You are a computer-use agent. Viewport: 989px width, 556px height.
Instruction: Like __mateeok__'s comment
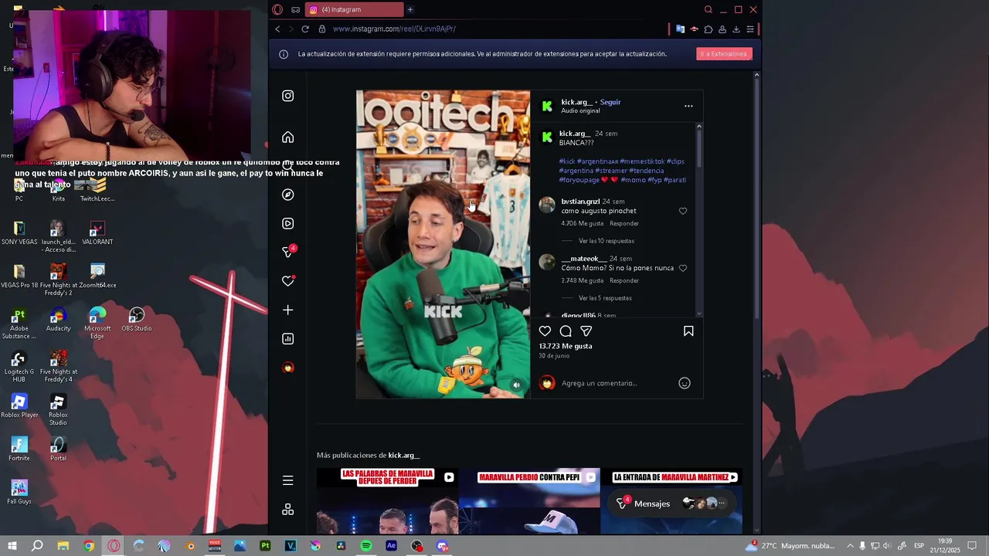pyautogui.click(x=683, y=268)
